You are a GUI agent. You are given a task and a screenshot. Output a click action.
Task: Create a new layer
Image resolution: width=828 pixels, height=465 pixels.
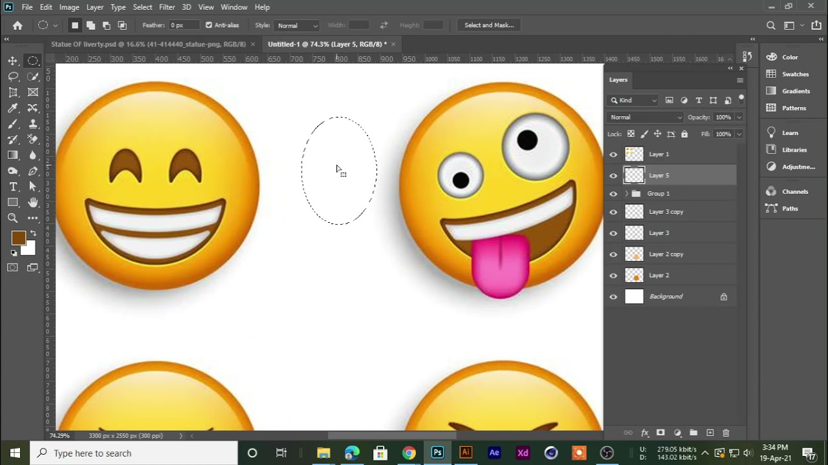click(710, 433)
